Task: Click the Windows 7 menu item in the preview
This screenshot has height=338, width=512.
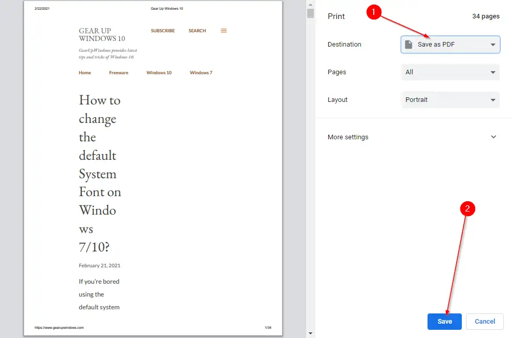Action: tap(201, 73)
